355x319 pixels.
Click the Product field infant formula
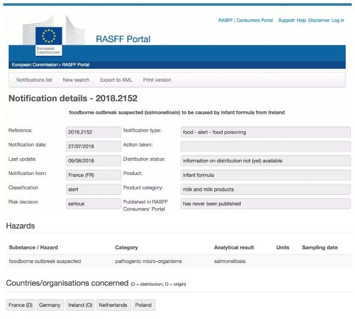266,175
